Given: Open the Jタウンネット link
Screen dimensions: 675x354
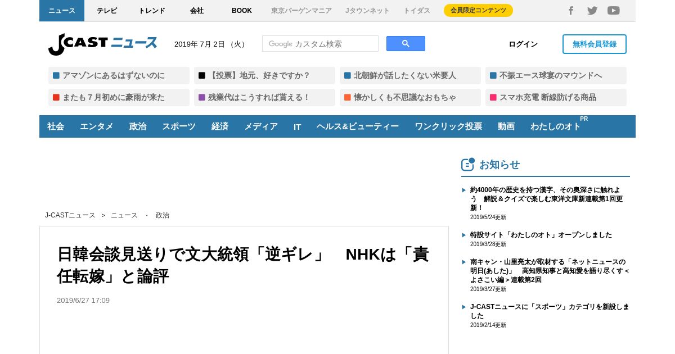Looking at the screenshot, I should (x=367, y=11).
